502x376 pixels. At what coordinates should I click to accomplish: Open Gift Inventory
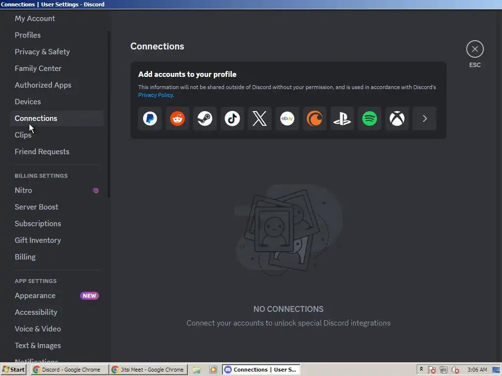(57, 240)
